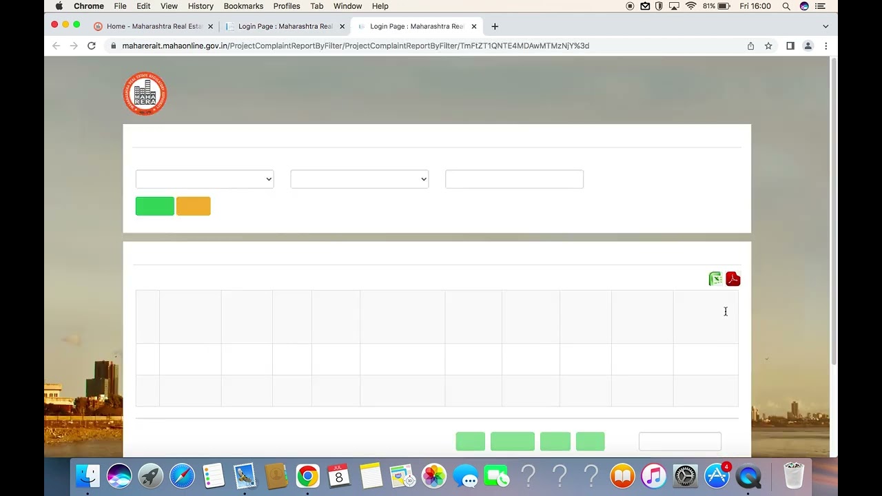Screen dimensions: 882x496
Task: Open Chrome profile avatar
Action: pos(808,46)
